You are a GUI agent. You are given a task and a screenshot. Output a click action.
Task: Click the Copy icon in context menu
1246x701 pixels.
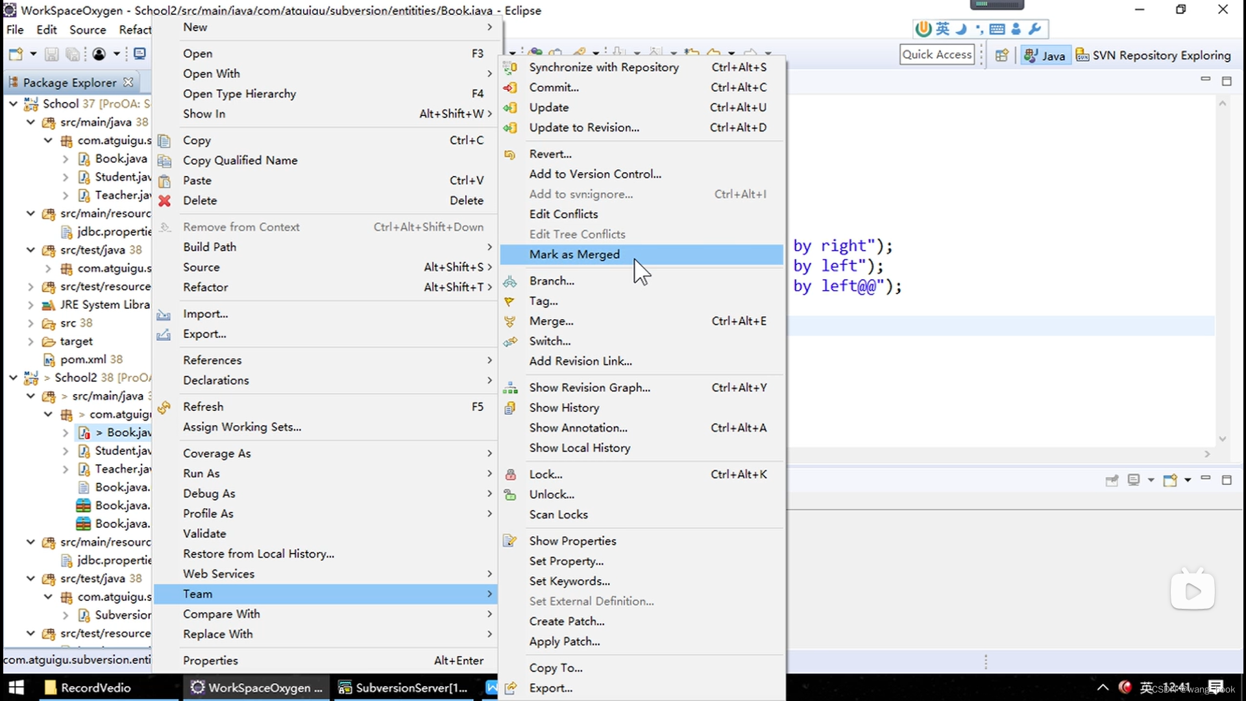click(165, 140)
